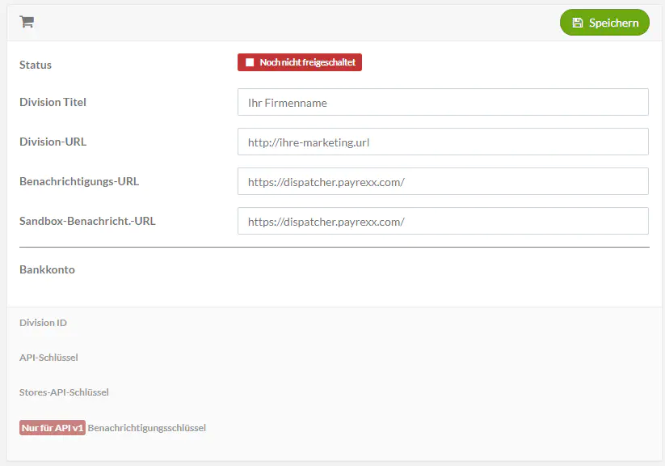The image size is (665, 466).
Task: Click the API-Schlüssel label
Action: coord(48,357)
